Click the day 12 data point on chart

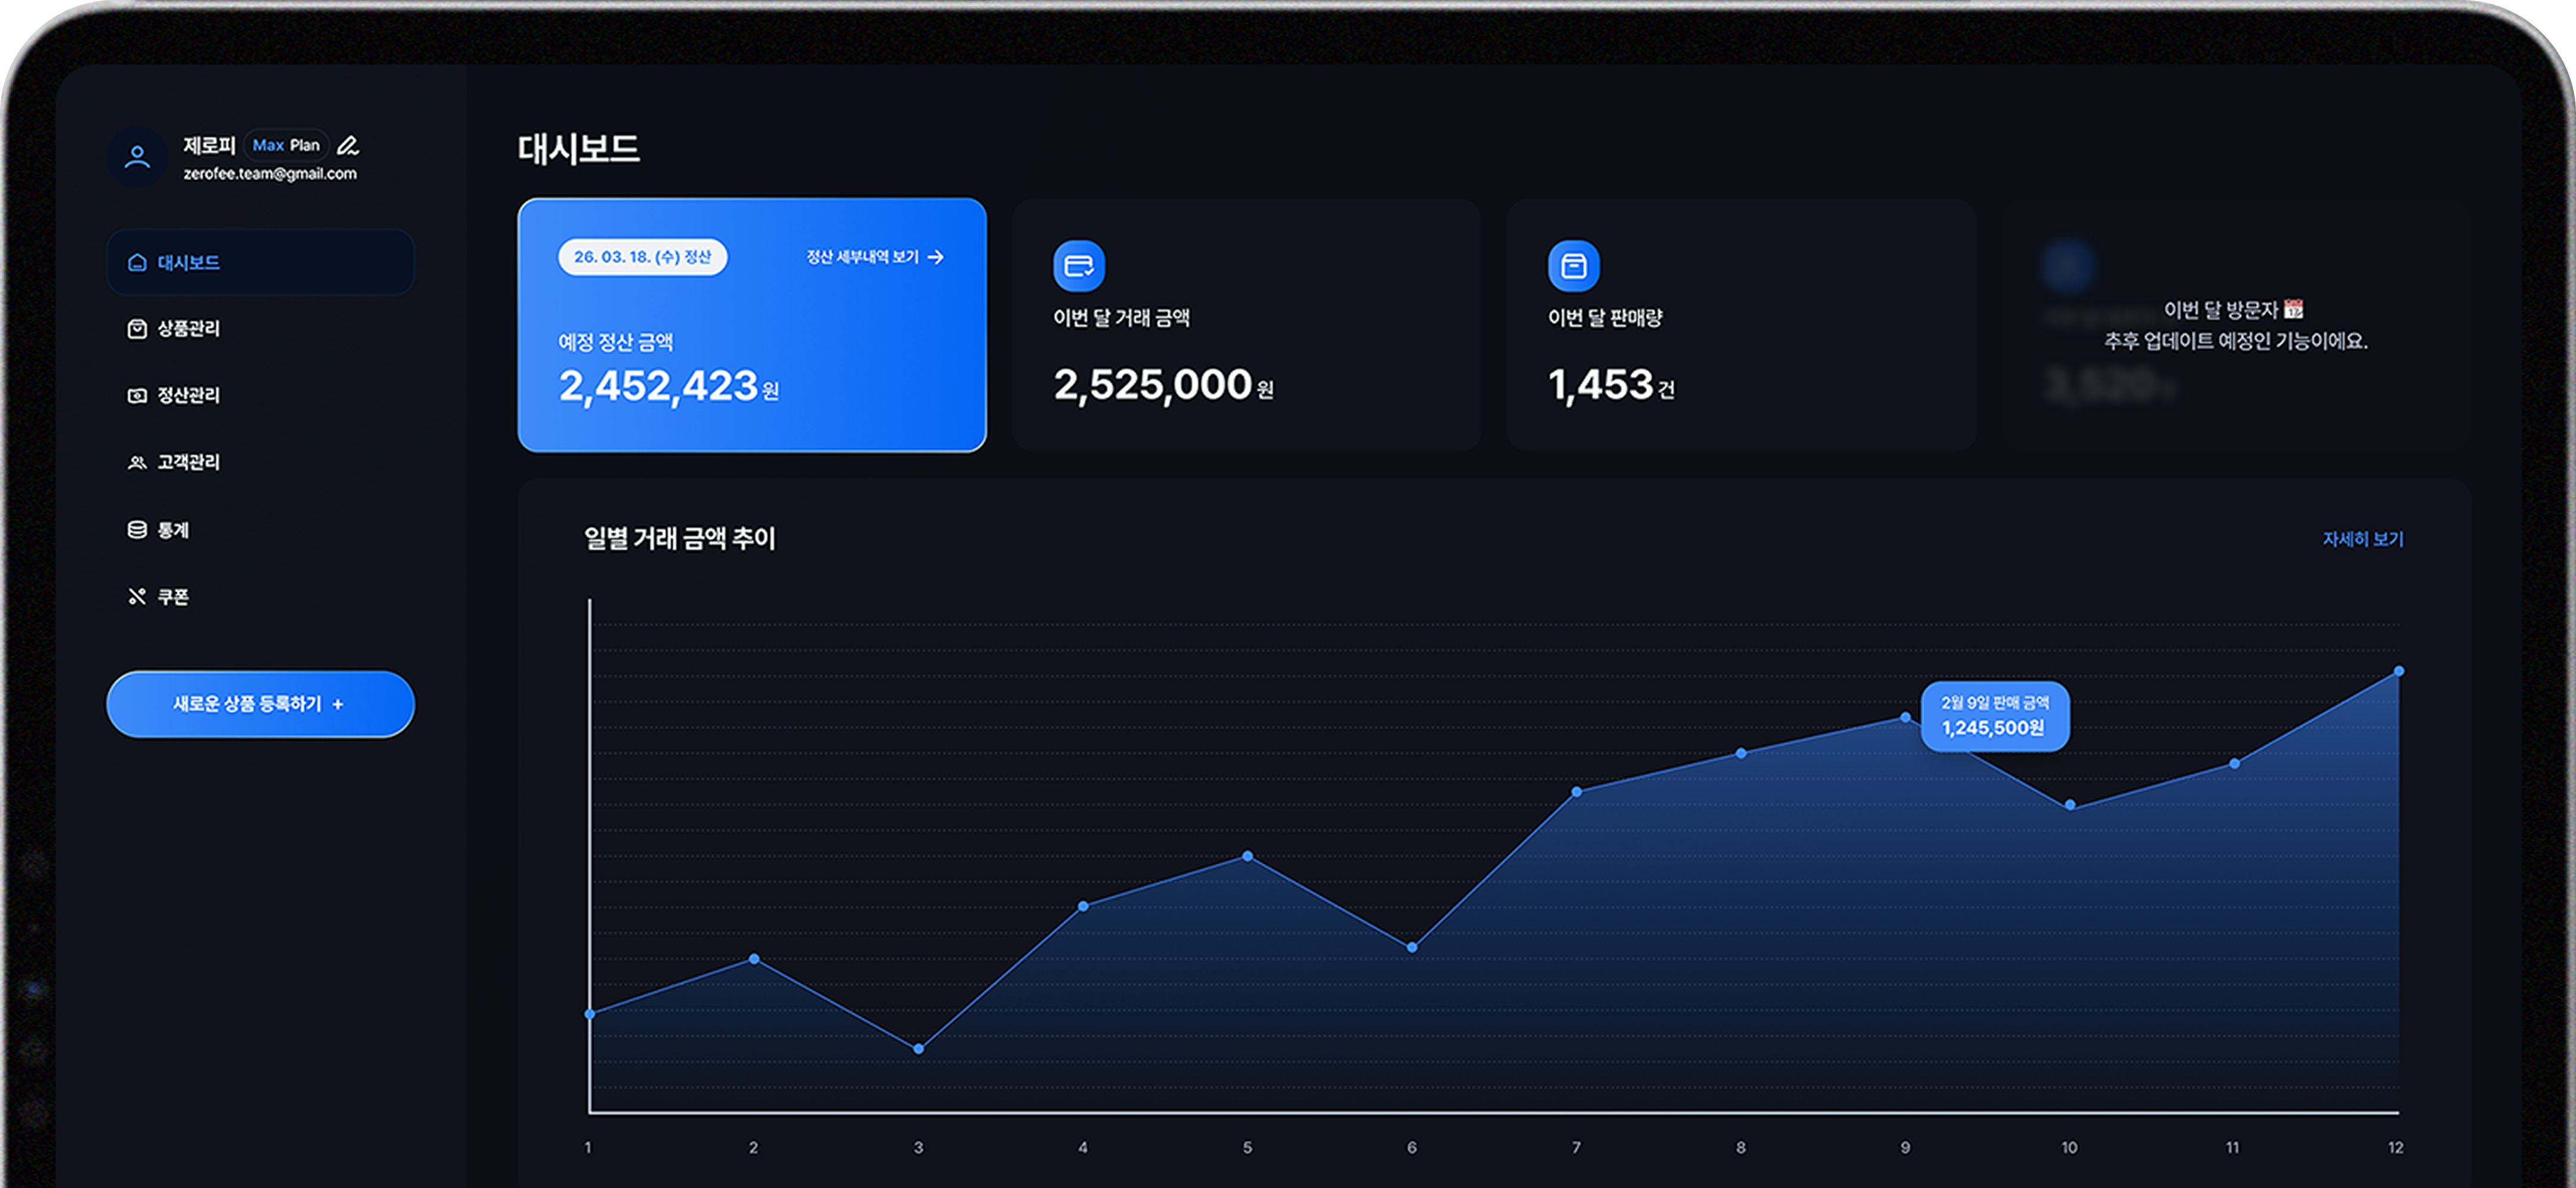tap(2398, 671)
